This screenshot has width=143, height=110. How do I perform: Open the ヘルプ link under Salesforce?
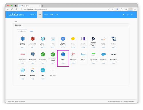103,63
